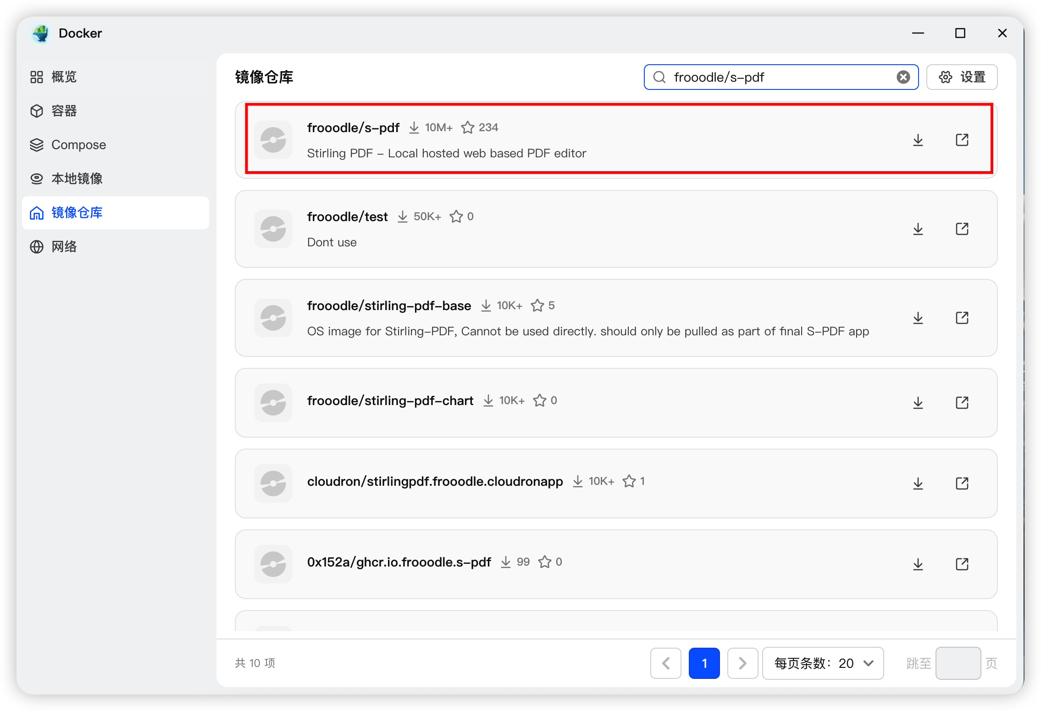Image resolution: width=1041 pixels, height=711 pixels.
Task: Download the frooodle/s-pdf image
Action: tap(918, 140)
